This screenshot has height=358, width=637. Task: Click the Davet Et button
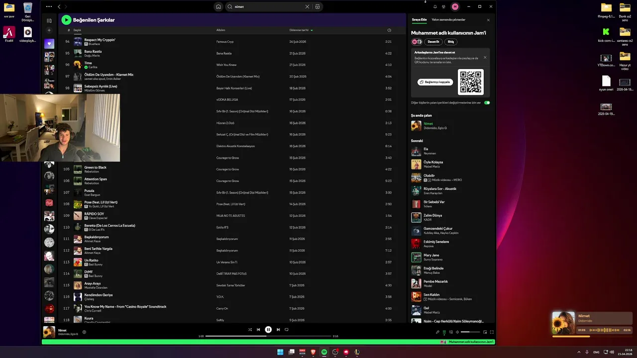[433, 42]
